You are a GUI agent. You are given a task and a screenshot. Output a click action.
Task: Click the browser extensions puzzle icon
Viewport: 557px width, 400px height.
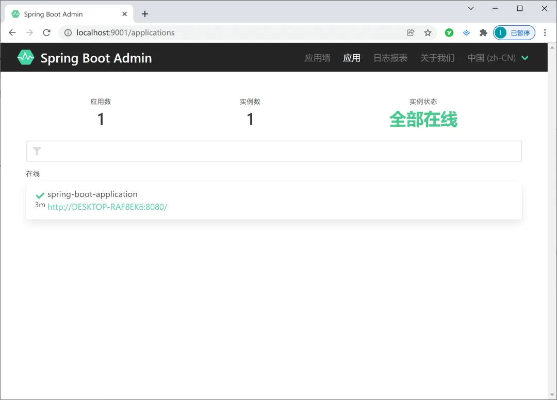pyautogui.click(x=483, y=32)
